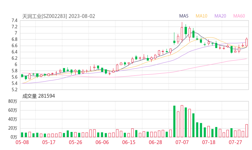Image resolution: width=252 pixels, height=150 pixels.
Task: Click the 5.2 price axis label
Action: coord(14,90)
